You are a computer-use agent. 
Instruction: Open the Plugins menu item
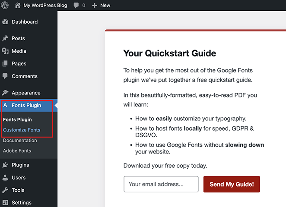[20, 165]
